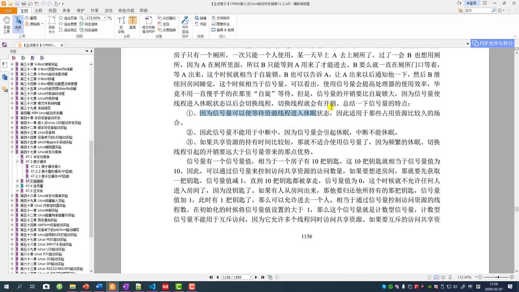Insert Image Annotation (图像标注)
Screen dimensions: 519x292
click(220, 24)
